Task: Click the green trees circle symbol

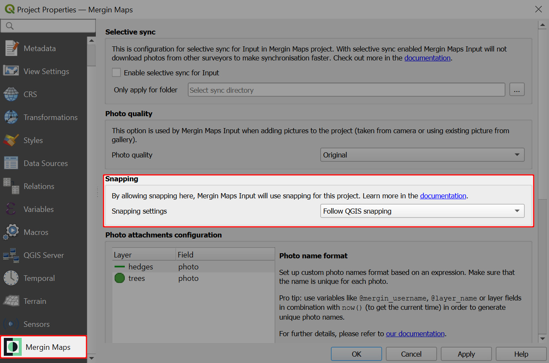Action: (x=120, y=278)
